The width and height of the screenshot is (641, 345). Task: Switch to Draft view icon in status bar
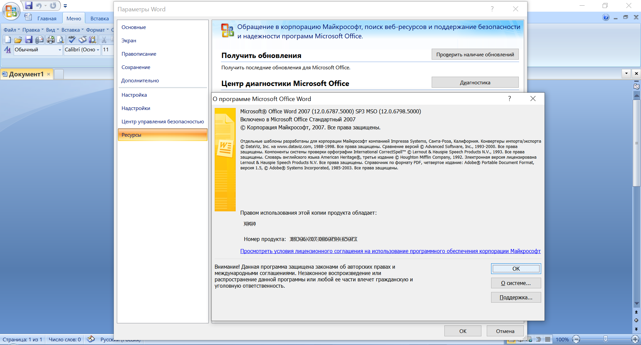(x=548, y=339)
